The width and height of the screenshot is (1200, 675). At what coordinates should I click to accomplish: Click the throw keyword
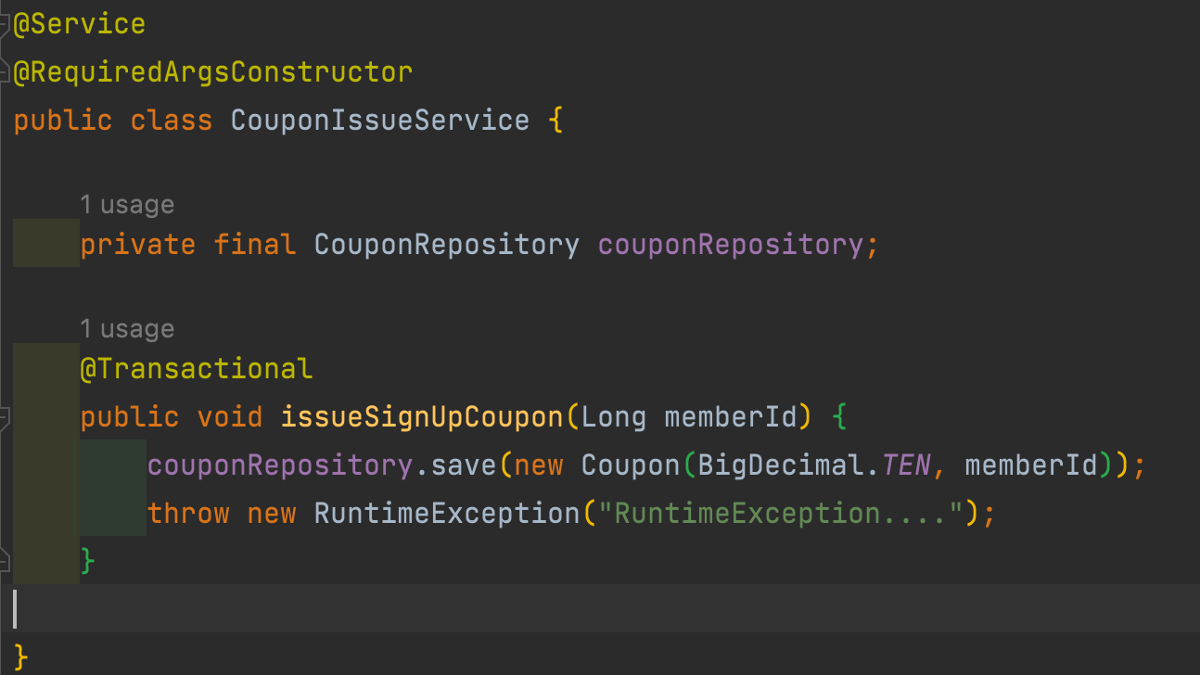tap(188, 514)
